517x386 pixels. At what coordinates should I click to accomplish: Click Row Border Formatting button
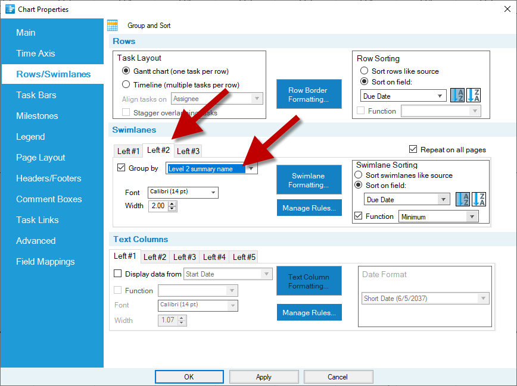coord(309,94)
